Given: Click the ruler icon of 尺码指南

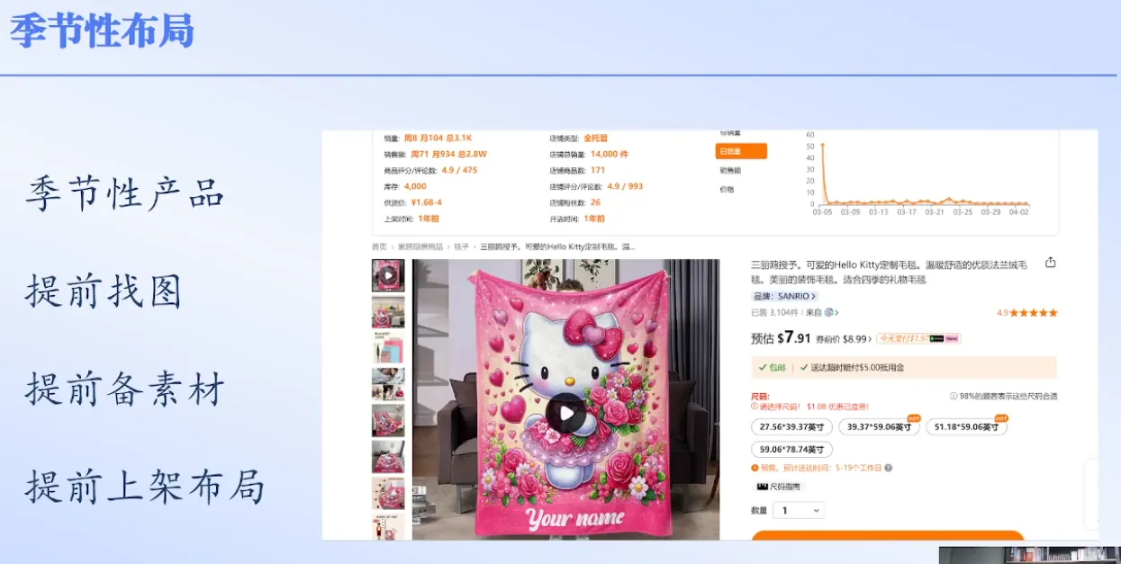Looking at the screenshot, I should point(762,487).
